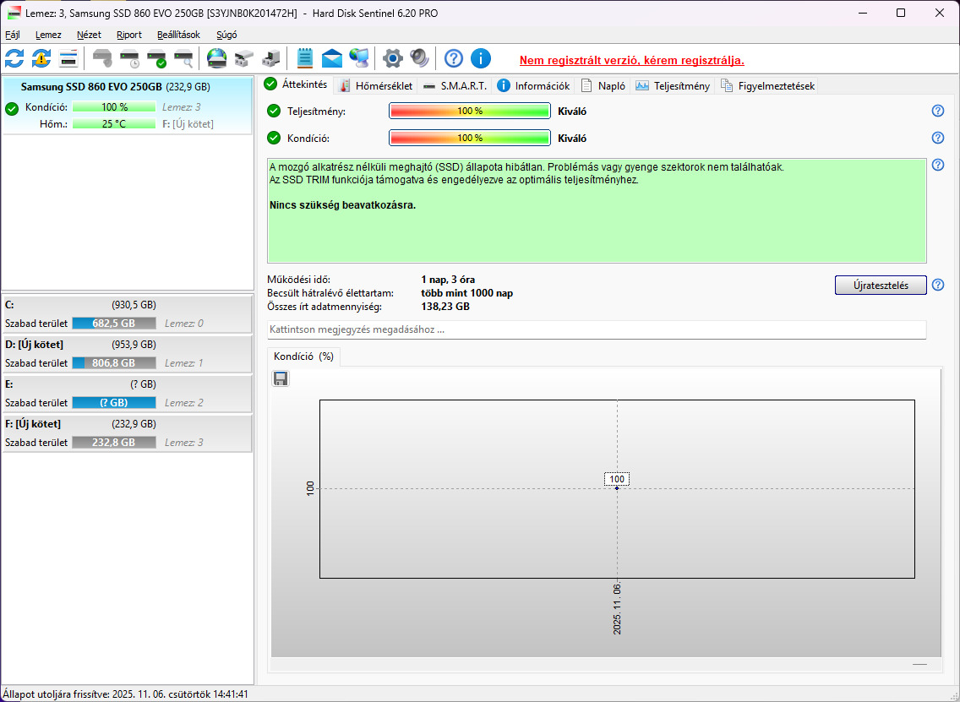Click the 682,5 GB free space bar
960x702 pixels.
[x=114, y=324]
